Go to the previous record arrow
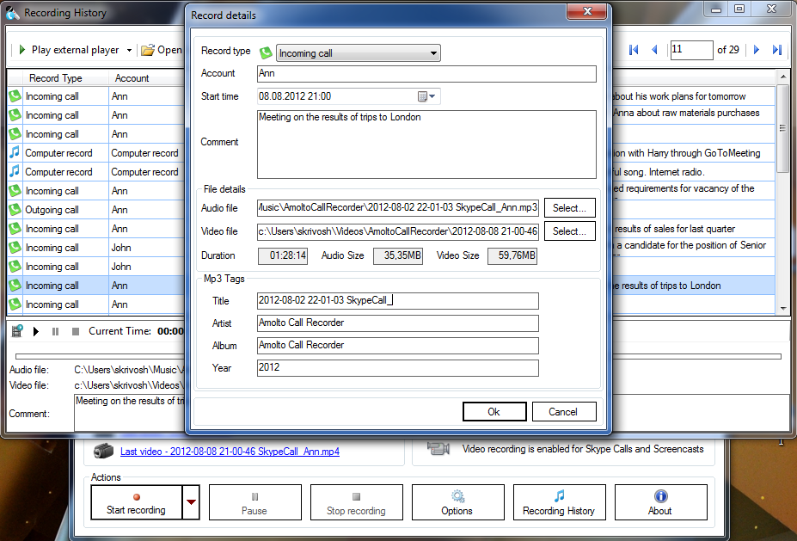797x541 pixels. (654, 50)
